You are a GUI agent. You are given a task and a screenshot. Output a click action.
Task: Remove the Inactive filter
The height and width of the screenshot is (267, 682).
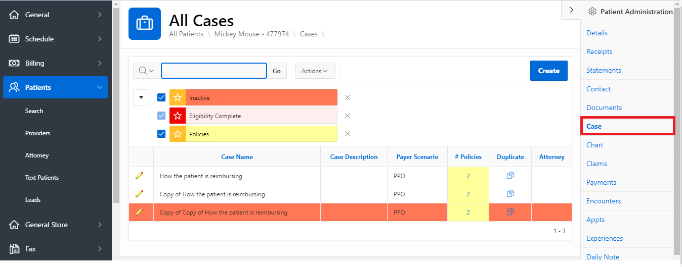tap(348, 97)
